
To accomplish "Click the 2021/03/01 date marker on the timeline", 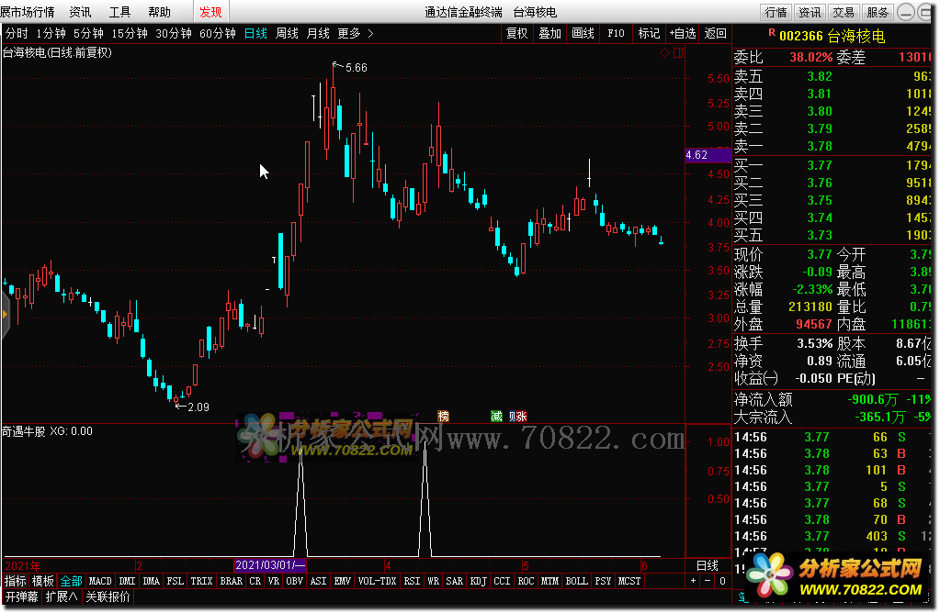I will [270, 564].
